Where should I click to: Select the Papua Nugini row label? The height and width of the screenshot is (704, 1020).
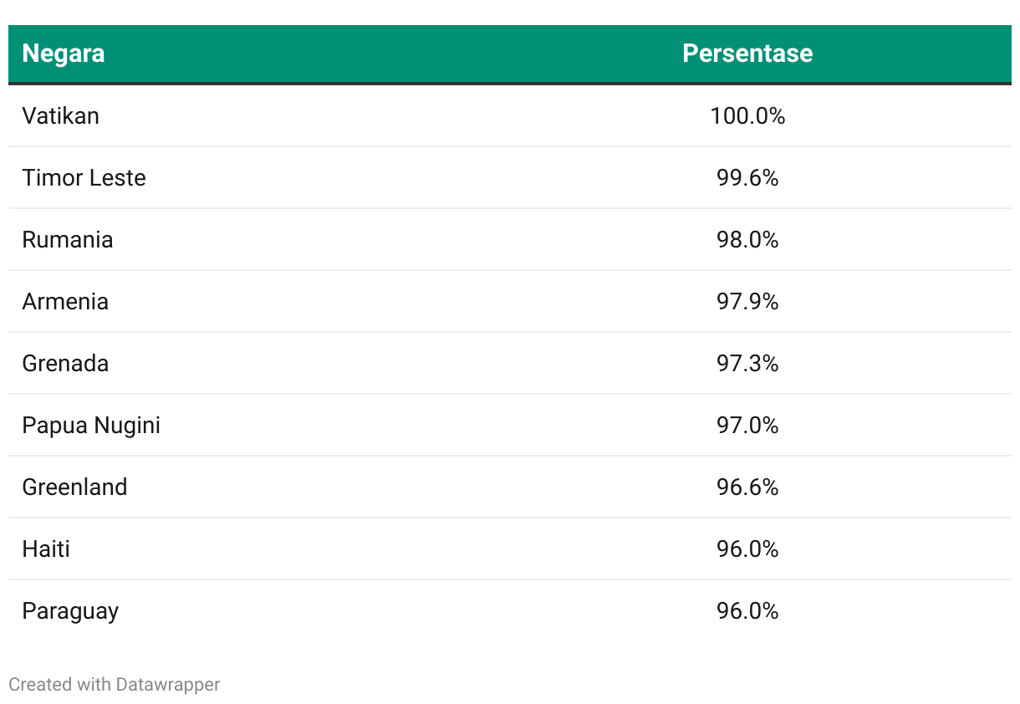coord(91,425)
